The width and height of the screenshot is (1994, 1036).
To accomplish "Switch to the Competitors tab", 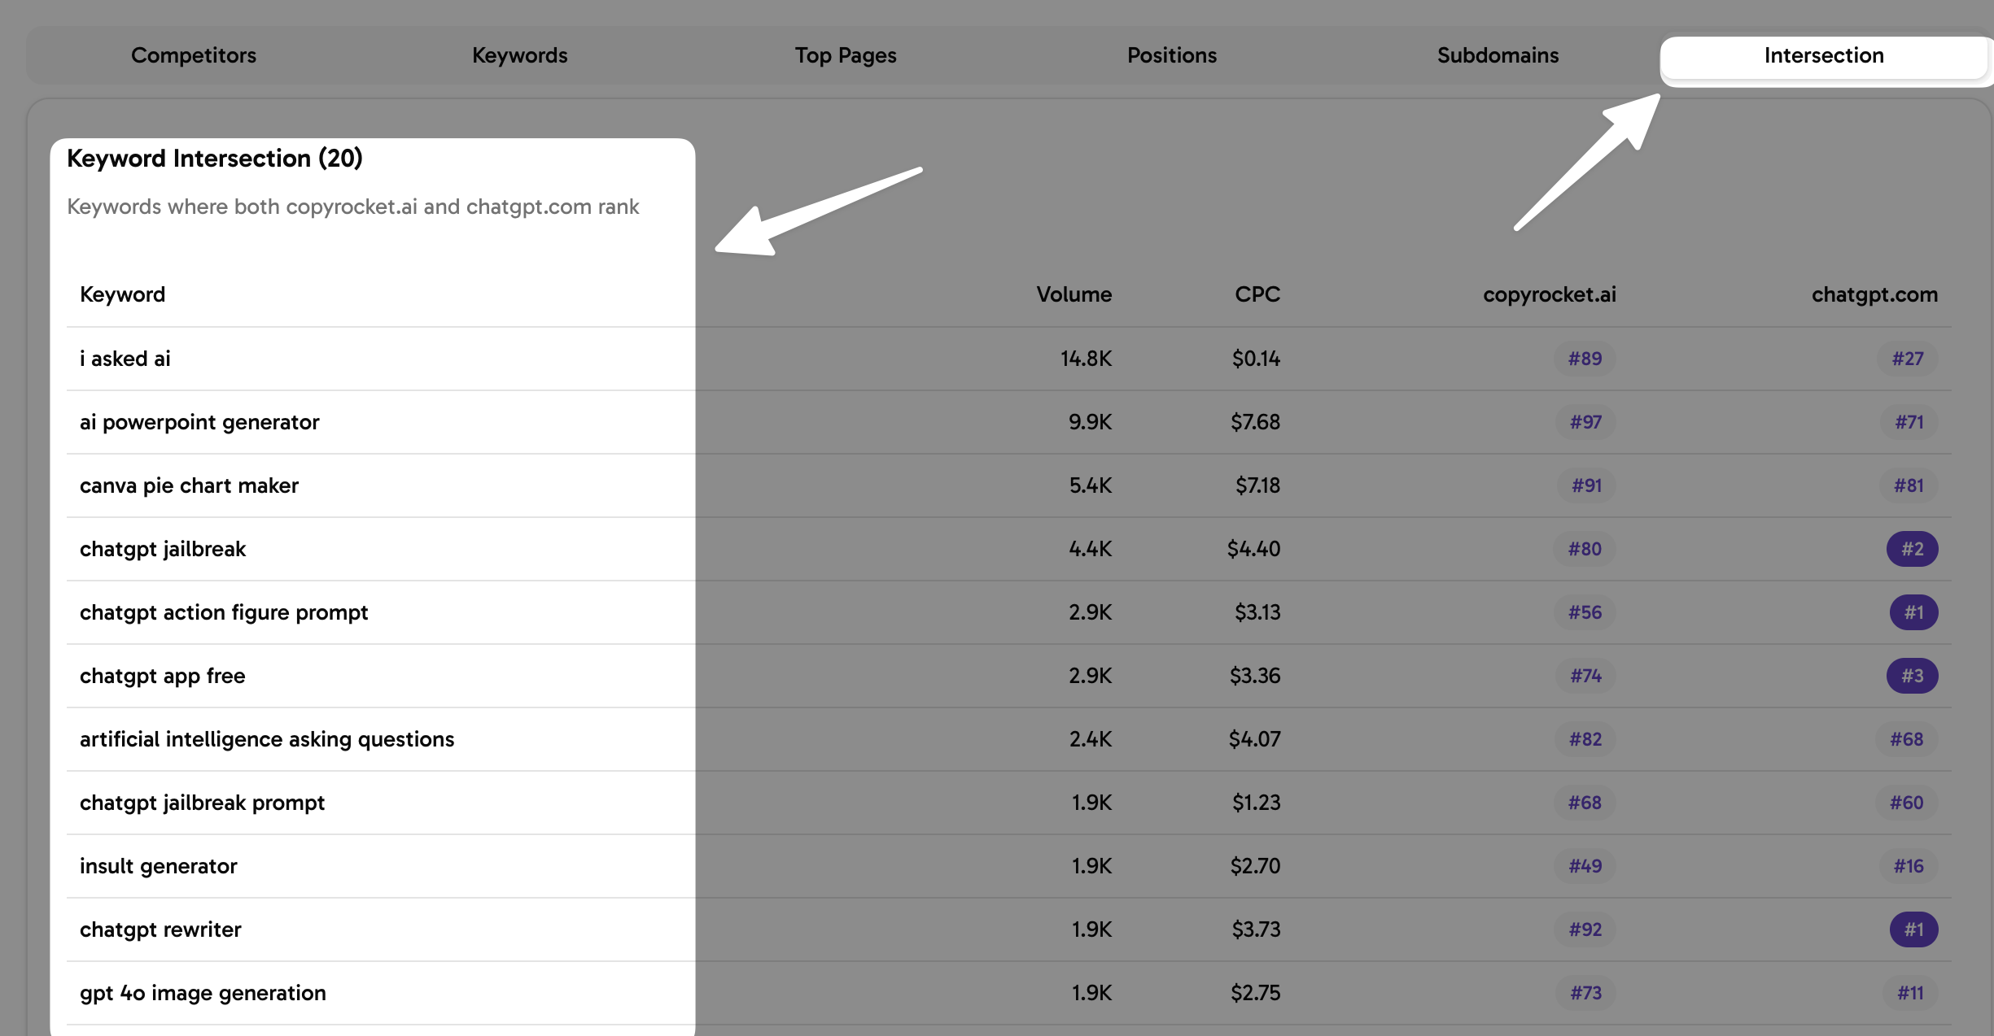I will point(194,55).
